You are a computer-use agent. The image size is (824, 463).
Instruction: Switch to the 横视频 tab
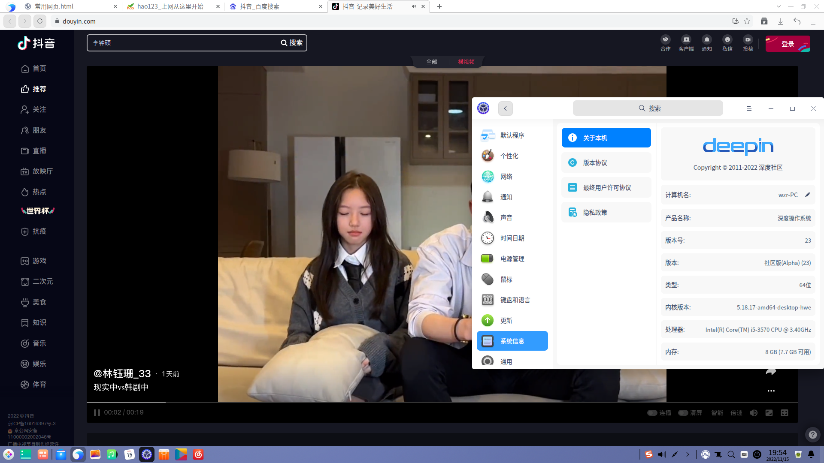pyautogui.click(x=466, y=62)
